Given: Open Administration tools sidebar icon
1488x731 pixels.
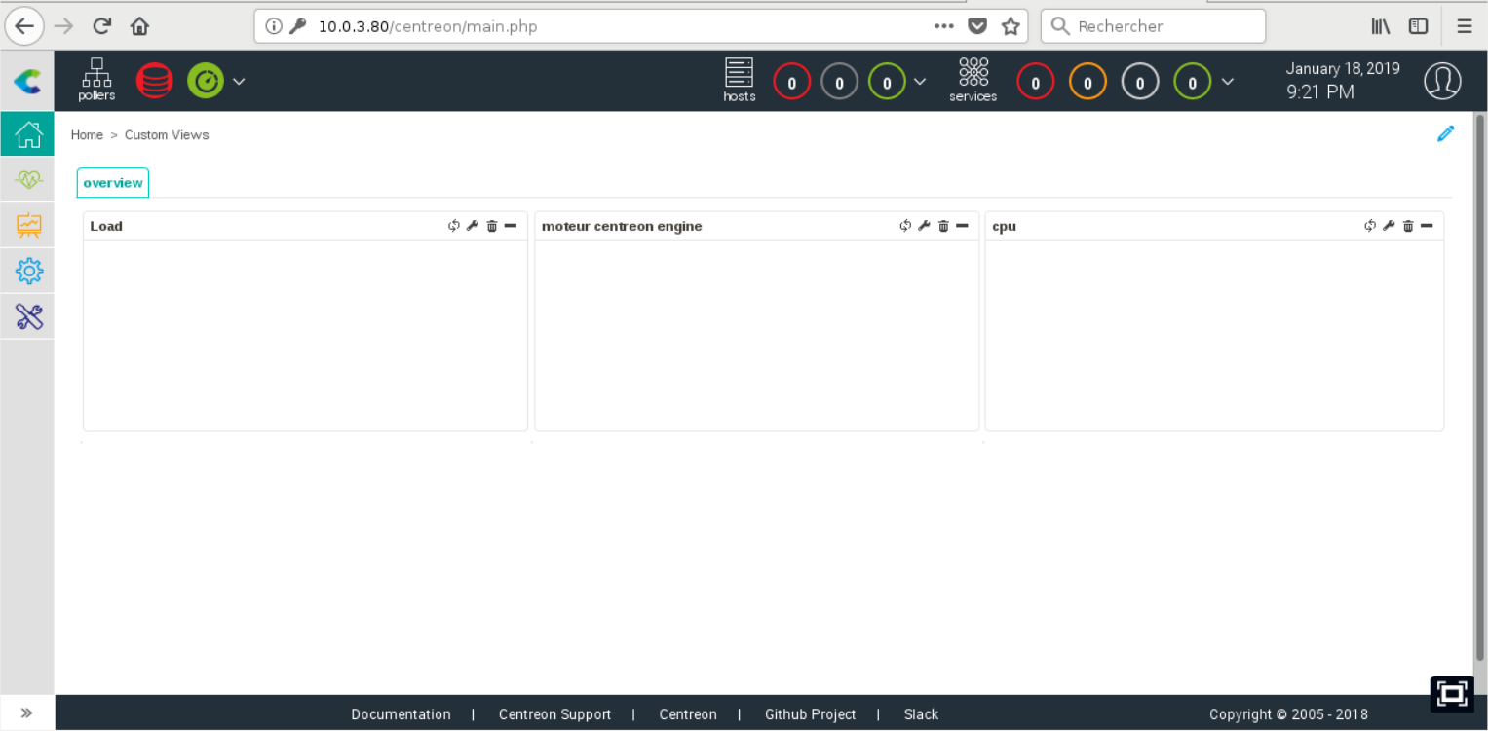Looking at the screenshot, I should [x=28, y=316].
